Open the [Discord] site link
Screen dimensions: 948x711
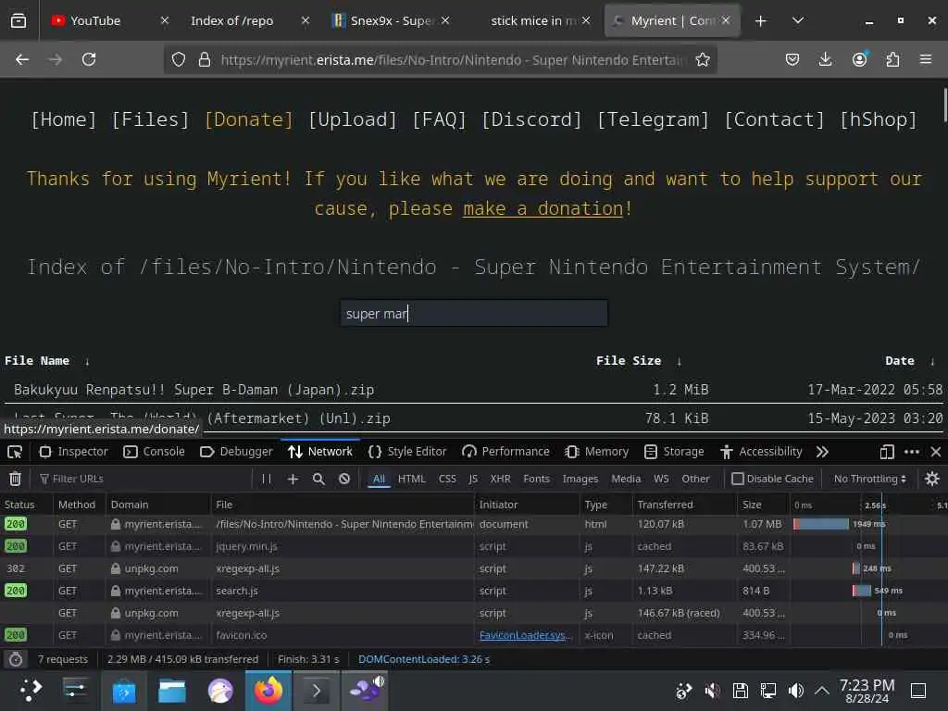click(531, 119)
